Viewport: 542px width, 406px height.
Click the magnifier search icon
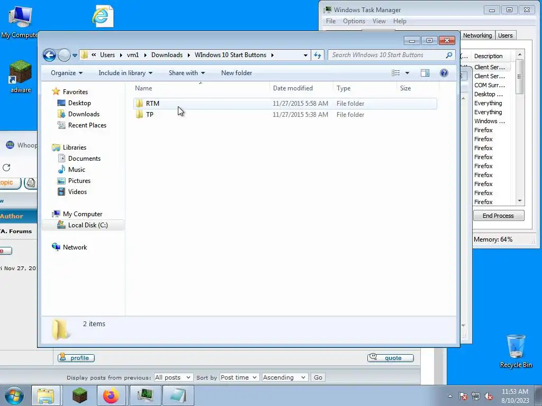(x=449, y=55)
